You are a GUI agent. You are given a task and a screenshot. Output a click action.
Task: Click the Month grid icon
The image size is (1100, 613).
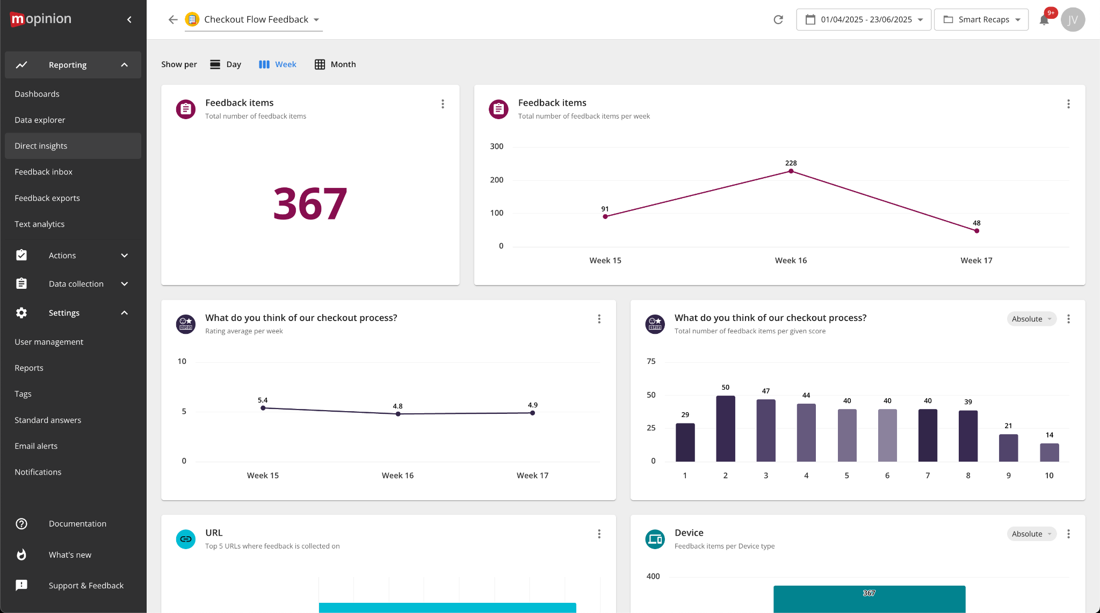pyautogui.click(x=320, y=64)
